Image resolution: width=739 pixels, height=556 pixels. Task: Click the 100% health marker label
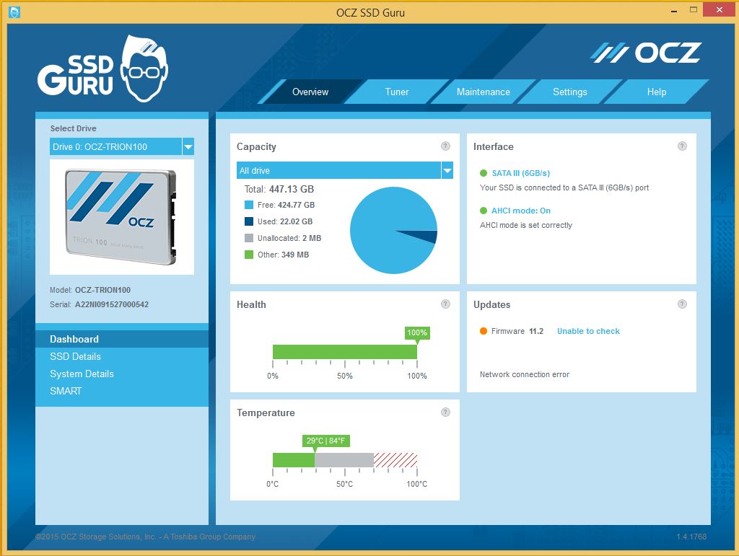pos(417,332)
